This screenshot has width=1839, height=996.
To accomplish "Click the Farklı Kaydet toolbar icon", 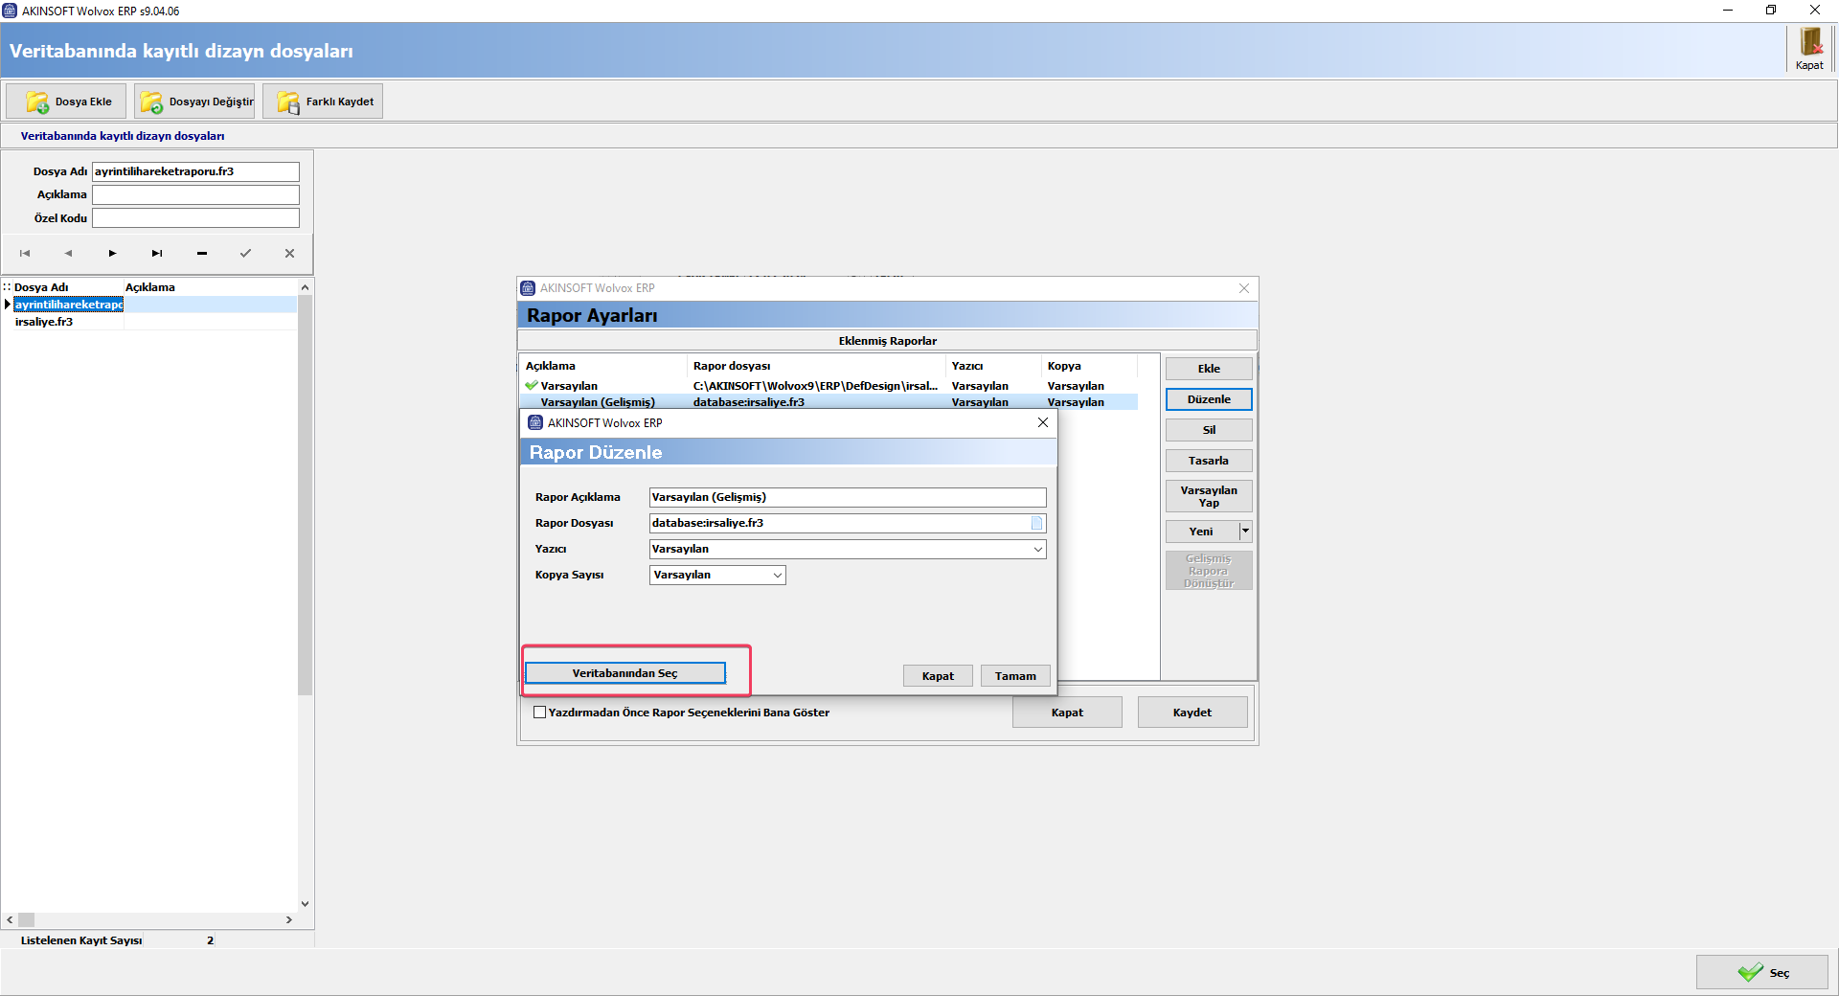I will coord(287,102).
